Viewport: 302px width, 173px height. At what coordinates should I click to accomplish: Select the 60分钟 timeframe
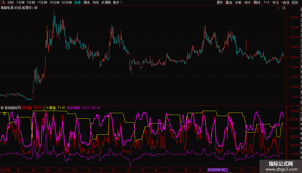pyautogui.click(x=67, y=2)
